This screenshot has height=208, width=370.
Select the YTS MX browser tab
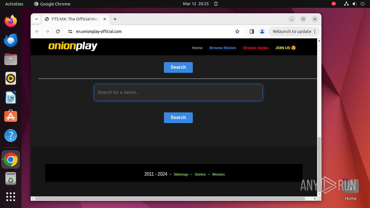(x=76, y=19)
